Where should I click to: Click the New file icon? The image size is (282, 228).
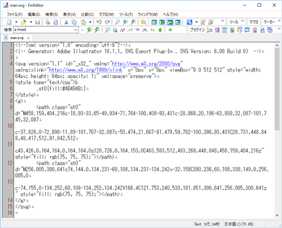(x=9, y=22)
